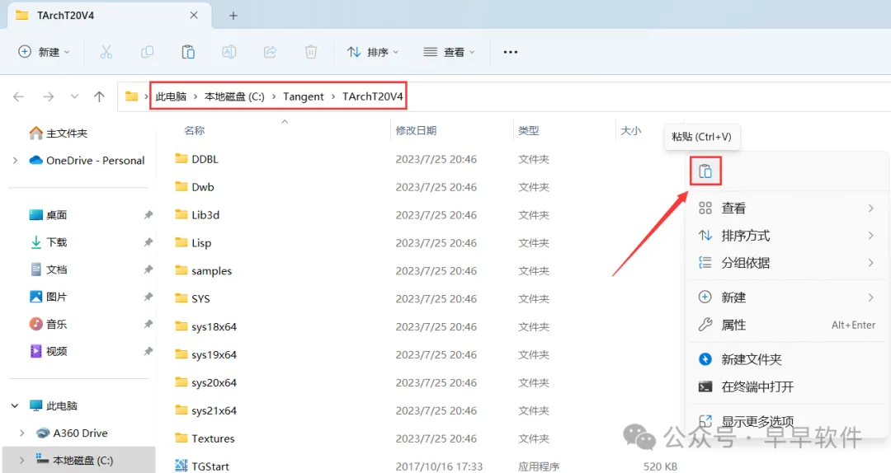891x473 pixels.
Task: Choose 显示更多选项 in context menu
Action: pos(786,421)
